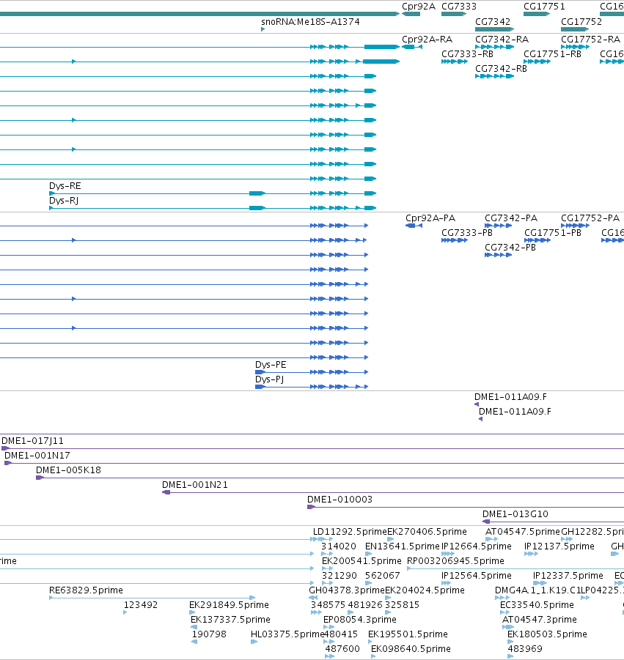Select the EP08054.3prime EST label
Viewport: 624px width, 660px height.
[360, 620]
